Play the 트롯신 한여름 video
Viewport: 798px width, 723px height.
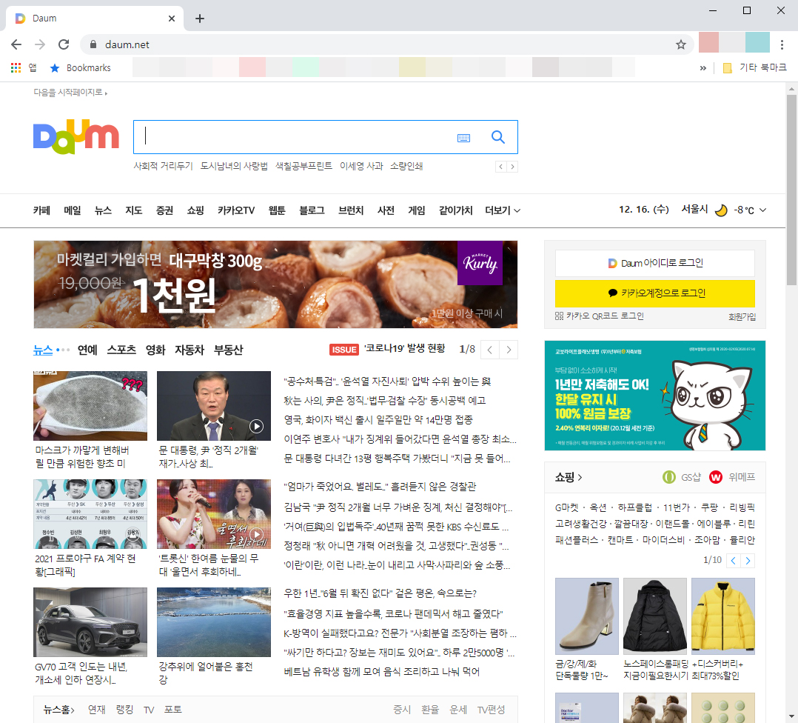[256, 535]
